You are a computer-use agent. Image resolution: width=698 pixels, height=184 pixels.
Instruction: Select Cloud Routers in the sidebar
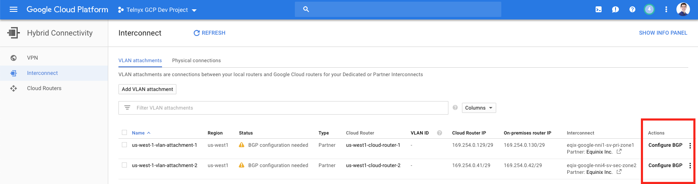pos(44,88)
